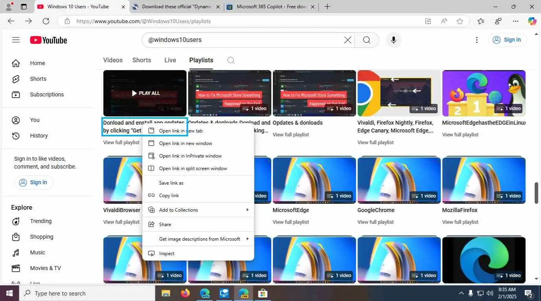Screen dimensions: 541x301
Task: Click the magnifier search button
Action: (366, 40)
